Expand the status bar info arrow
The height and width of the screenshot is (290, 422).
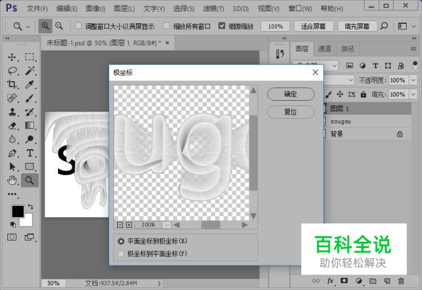click(x=159, y=283)
